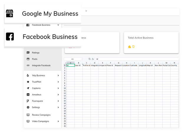Screen dimensions: 184x133
Task: Open the A1 name box dropdown arrow
Action: click(82, 59)
